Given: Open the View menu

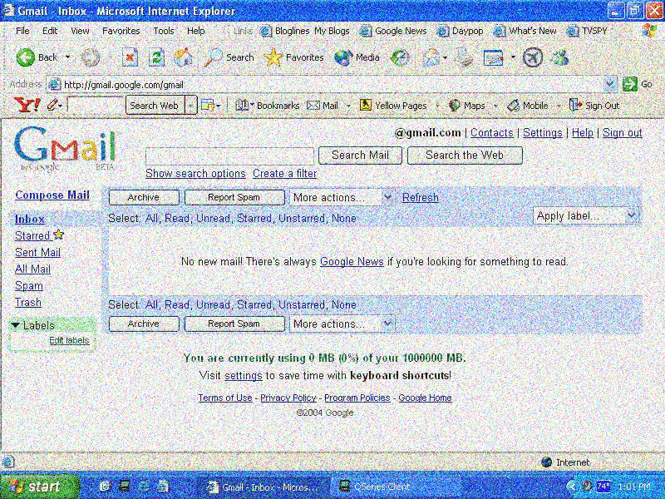Looking at the screenshot, I should point(80,31).
